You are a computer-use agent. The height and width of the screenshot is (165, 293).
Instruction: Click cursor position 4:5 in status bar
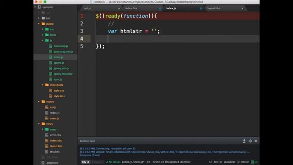click(148, 162)
